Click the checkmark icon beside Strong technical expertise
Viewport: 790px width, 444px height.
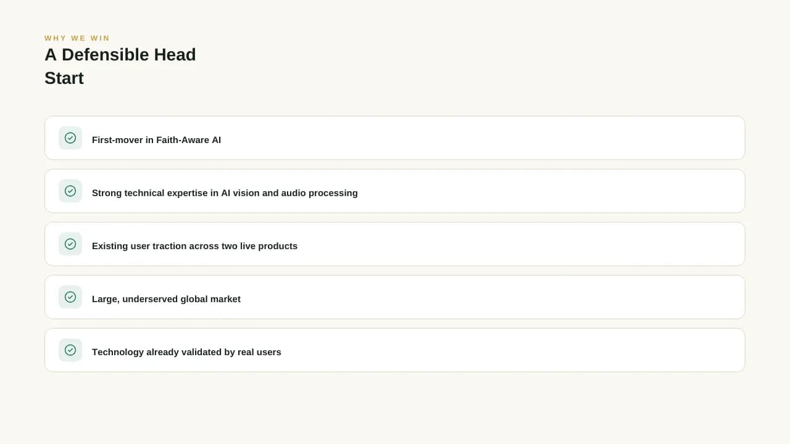point(70,191)
